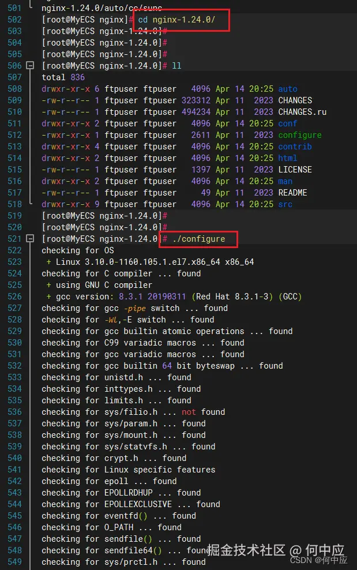
Task: Select the 'man' directory name
Action: [x=285, y=181]
